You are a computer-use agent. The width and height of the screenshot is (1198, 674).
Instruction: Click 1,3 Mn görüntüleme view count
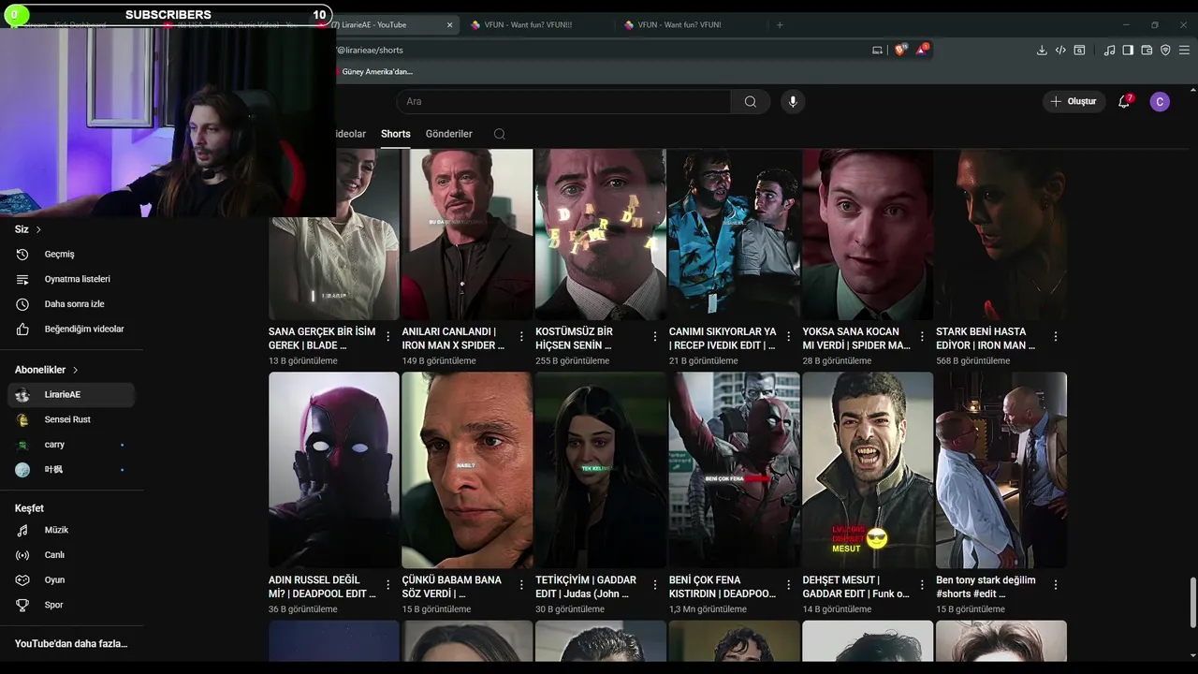[708, 609]
